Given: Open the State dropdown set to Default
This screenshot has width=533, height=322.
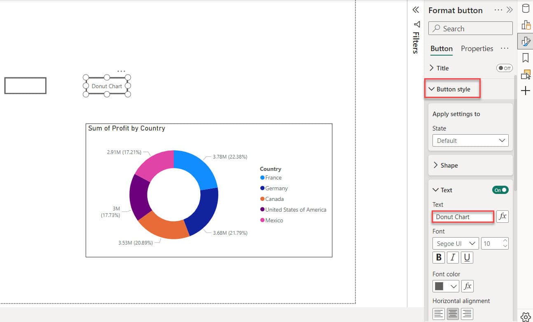Looking at the screenshot, I should (470, 140).
